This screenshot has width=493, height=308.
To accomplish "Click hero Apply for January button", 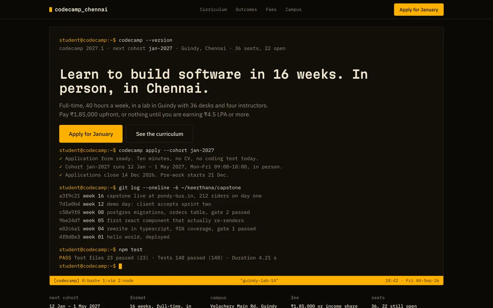I will click(x=91, y=134).
